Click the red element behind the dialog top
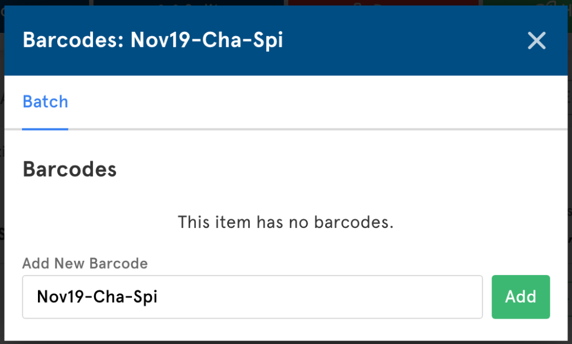The image size is (572, 344). [383, 3]
